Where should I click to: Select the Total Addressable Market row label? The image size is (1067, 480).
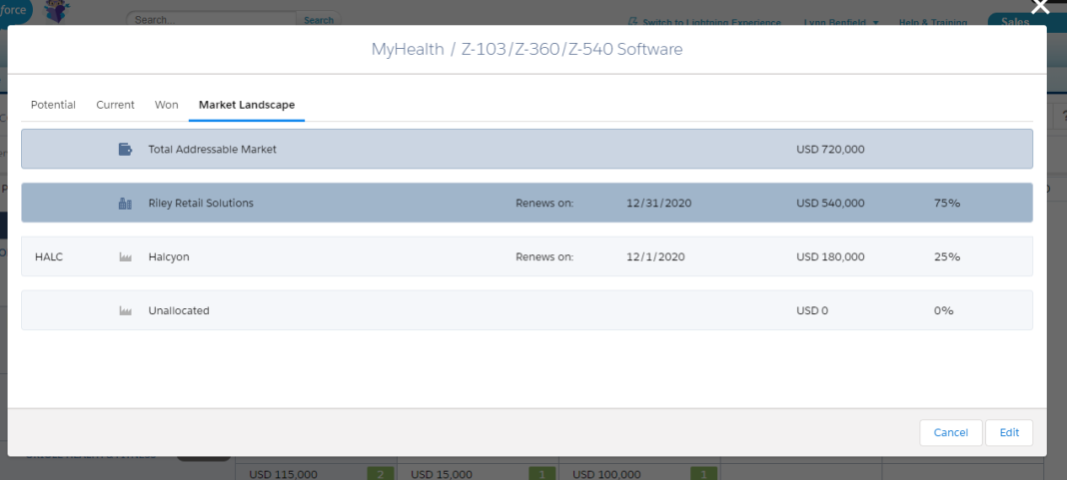tap(213, 149)
